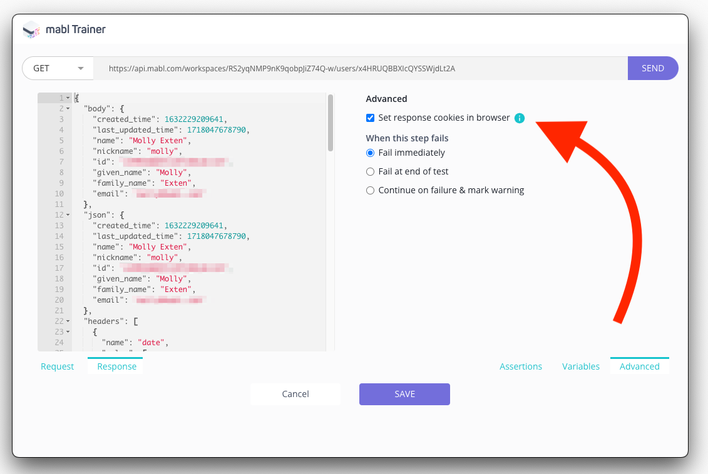Select Continue on failure & mark warning
This screenshot has width=708, height=474.
[x=370, y=190]
